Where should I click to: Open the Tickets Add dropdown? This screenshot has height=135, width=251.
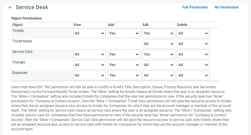coord(124,33)
